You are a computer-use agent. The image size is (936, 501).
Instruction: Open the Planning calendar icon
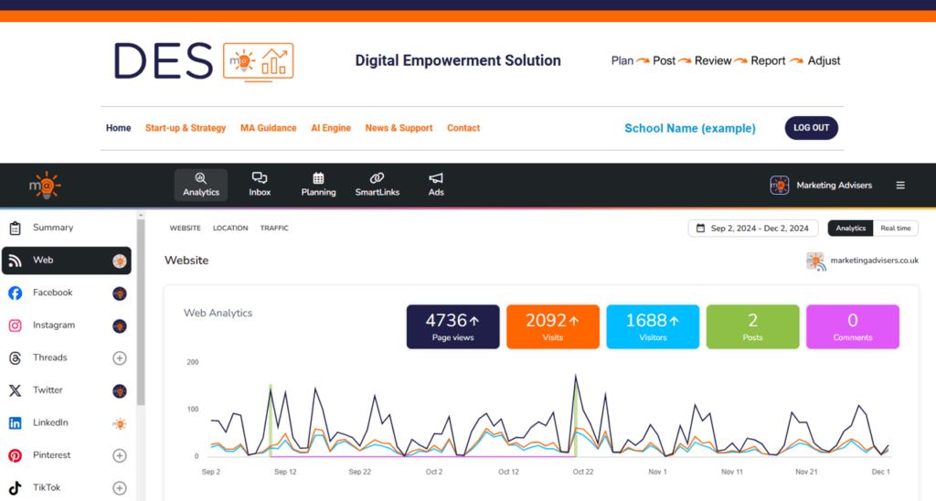(318, 178)
